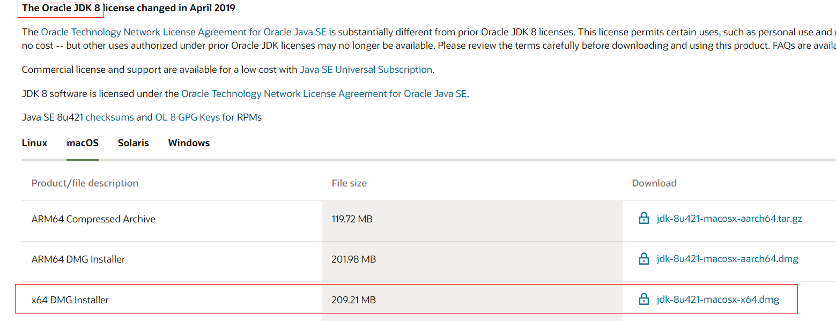
Task: Click the ARM64 DMG Installer row description
Action: coord(78,259)
